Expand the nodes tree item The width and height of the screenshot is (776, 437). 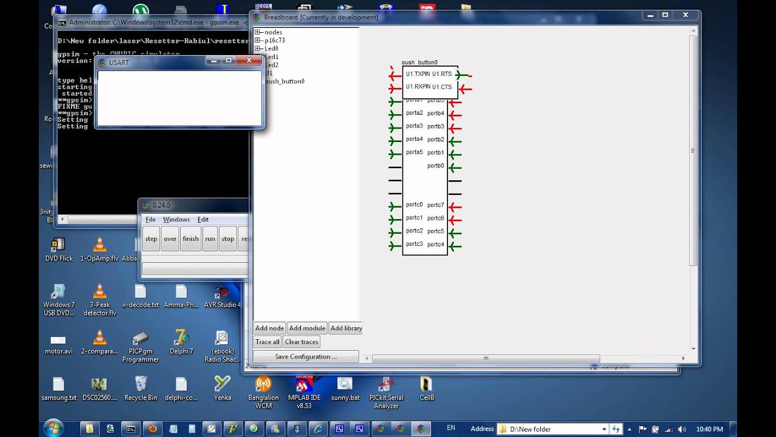pyautogui.click(x=258, y=32)
